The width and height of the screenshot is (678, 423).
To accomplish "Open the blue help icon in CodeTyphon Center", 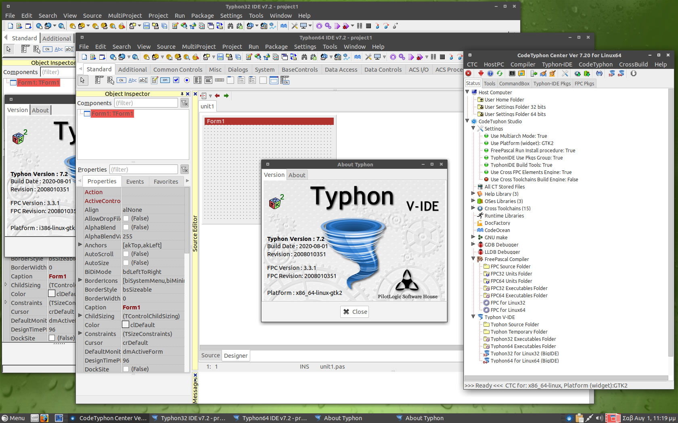I will (490, 73).
